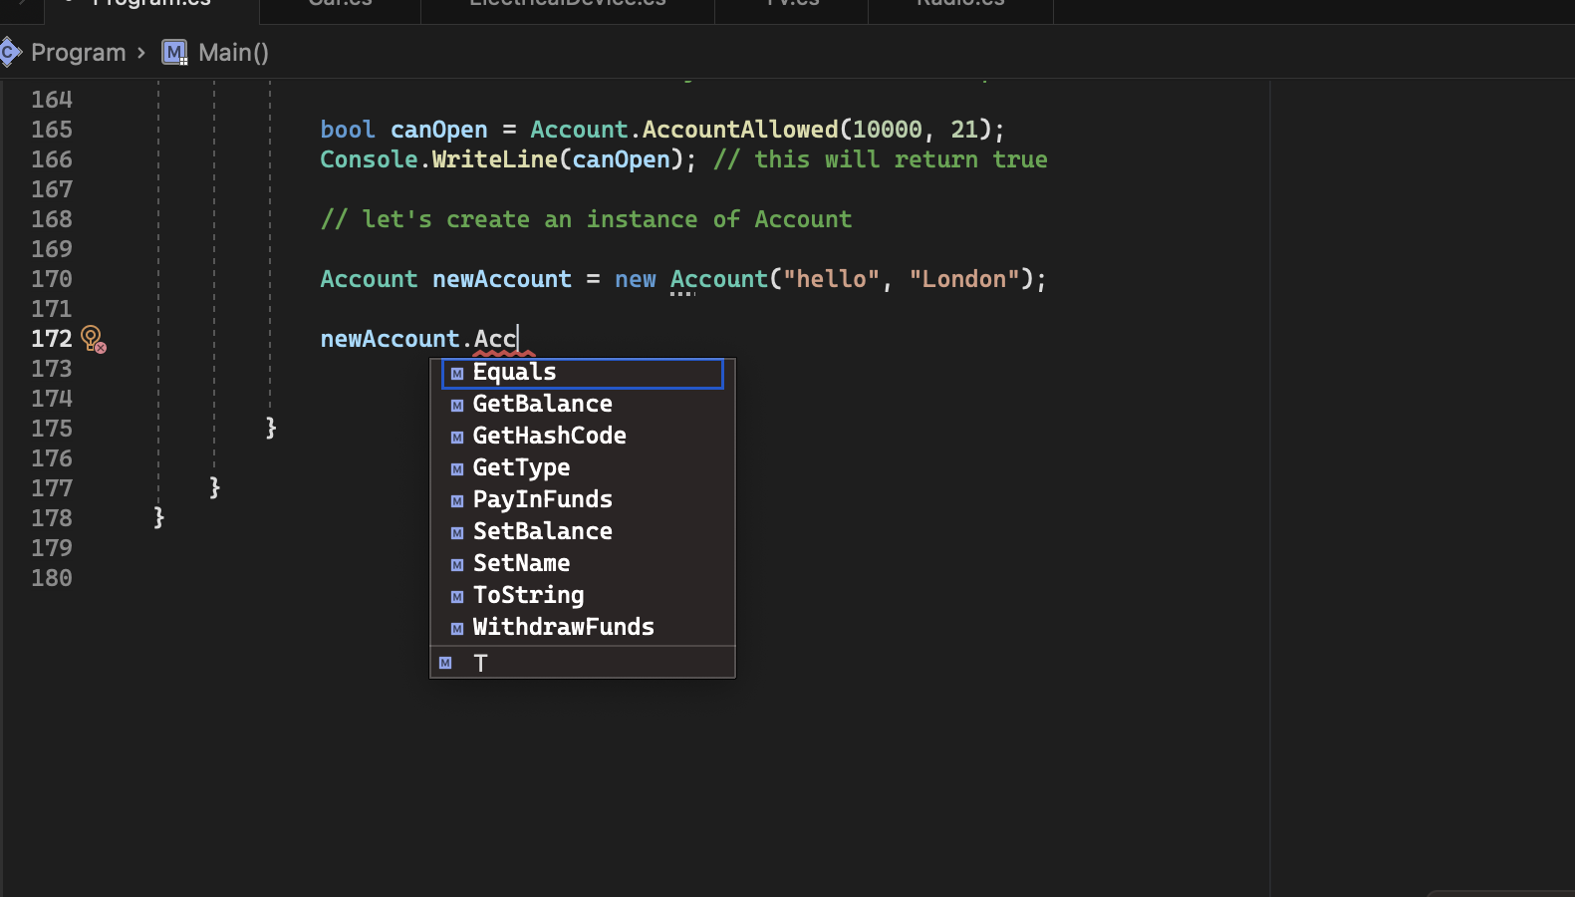Click the method icon beside GetBalance
1575x897 pixels.
pyautogui.click(x=457, y=406)
